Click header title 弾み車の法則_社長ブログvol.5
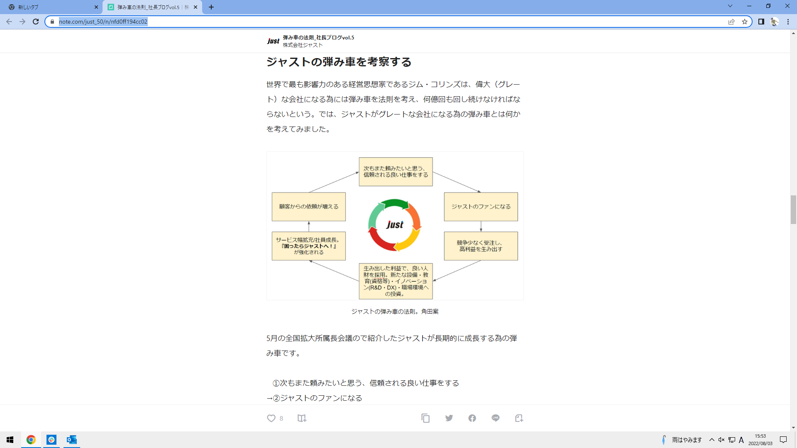The width and height of the screenshot is (797, 448). pyautogui.click(x=318, y=37)
